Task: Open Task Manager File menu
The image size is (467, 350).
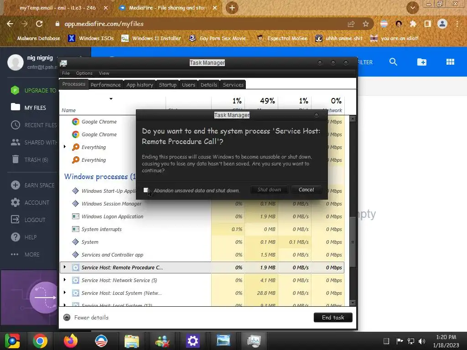Action: click(x=66, y=73)
